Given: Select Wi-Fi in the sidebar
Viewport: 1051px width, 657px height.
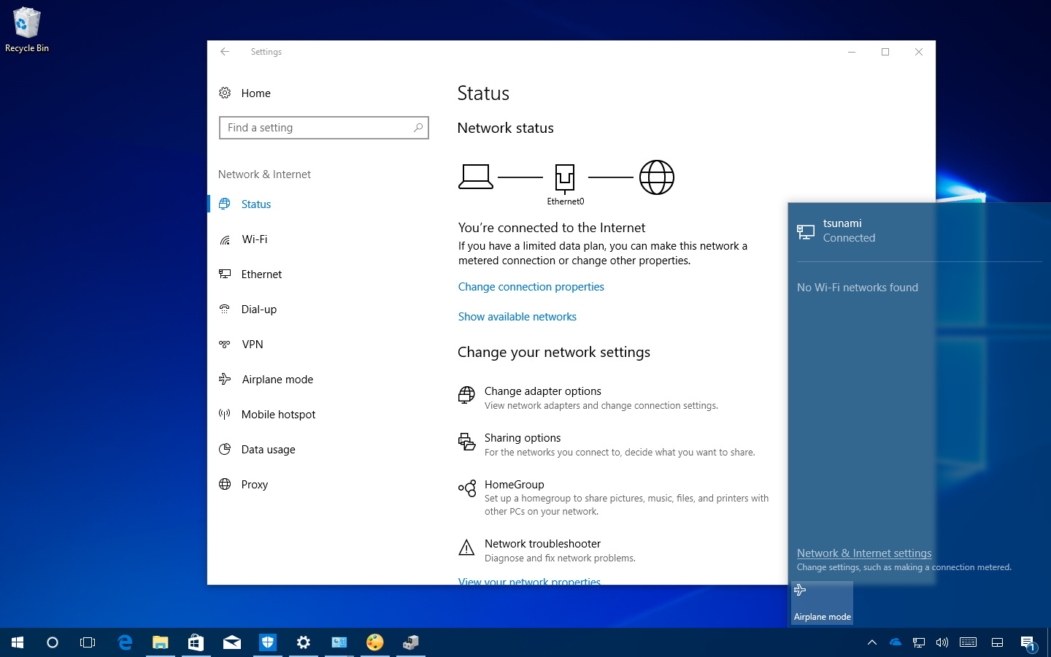Looking at the screenshot, I should [254, 239].
